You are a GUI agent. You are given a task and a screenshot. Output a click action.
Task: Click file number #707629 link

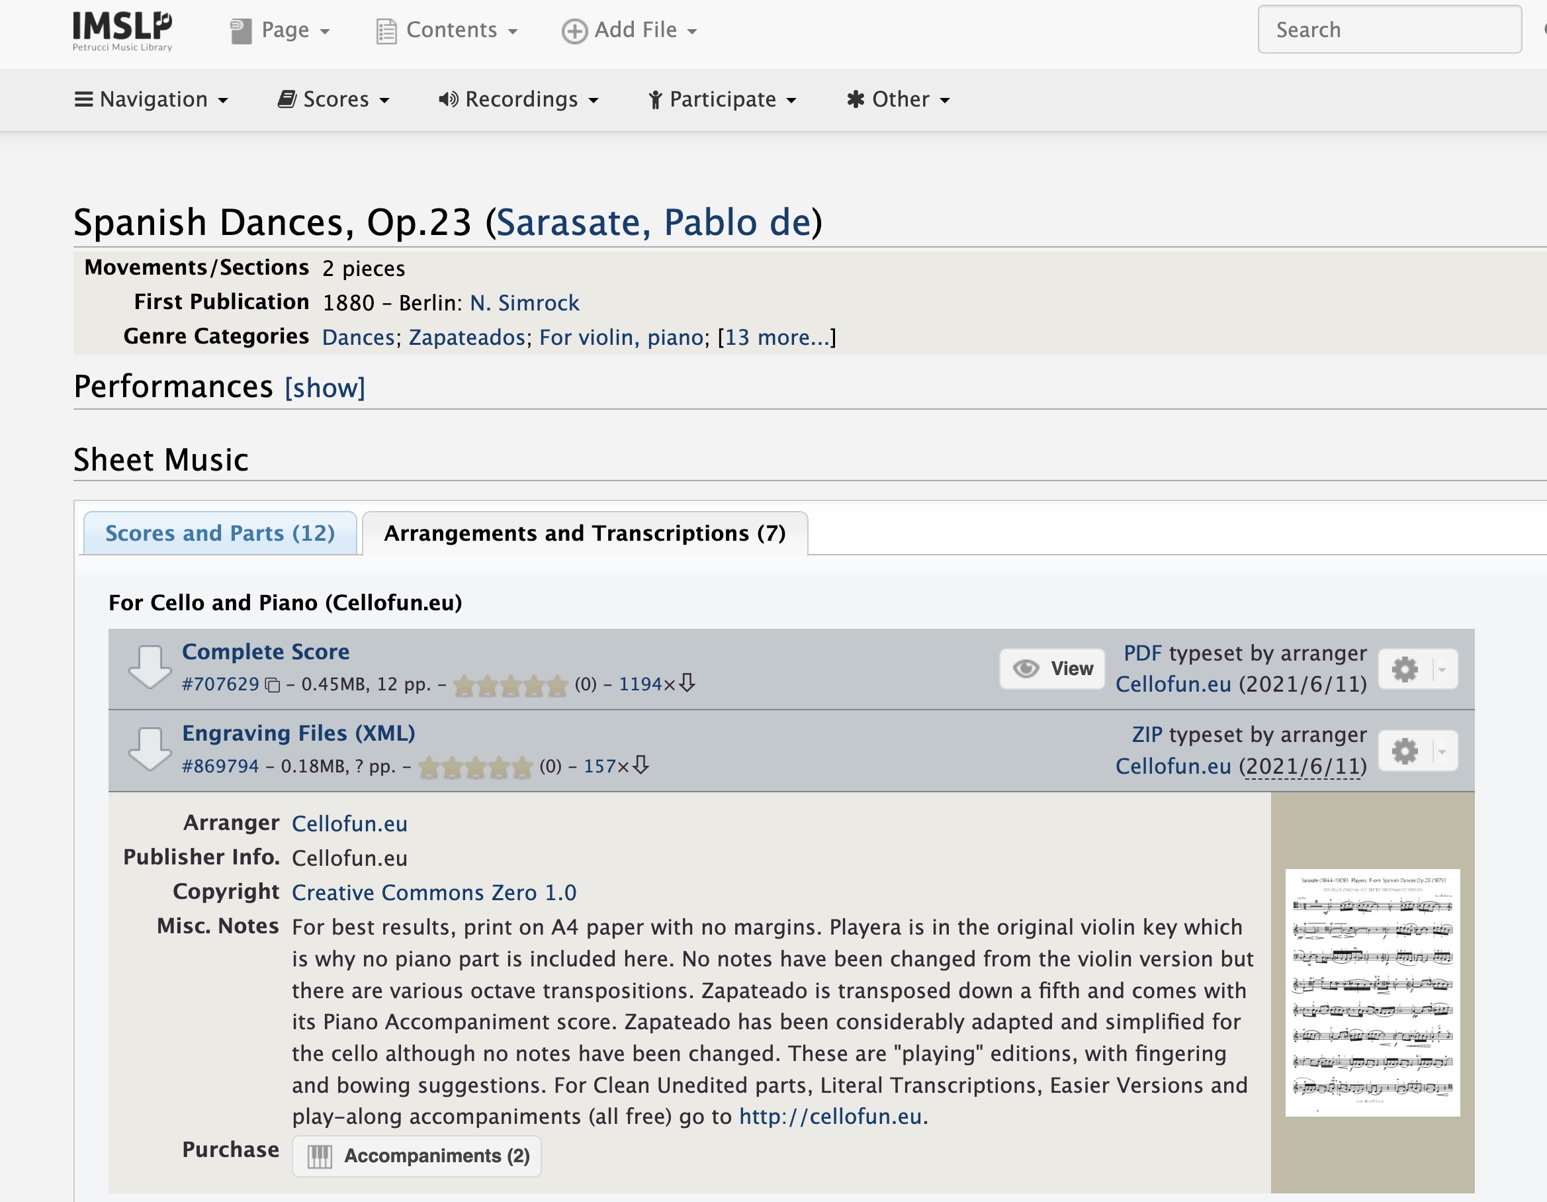[x=221, y=684]
